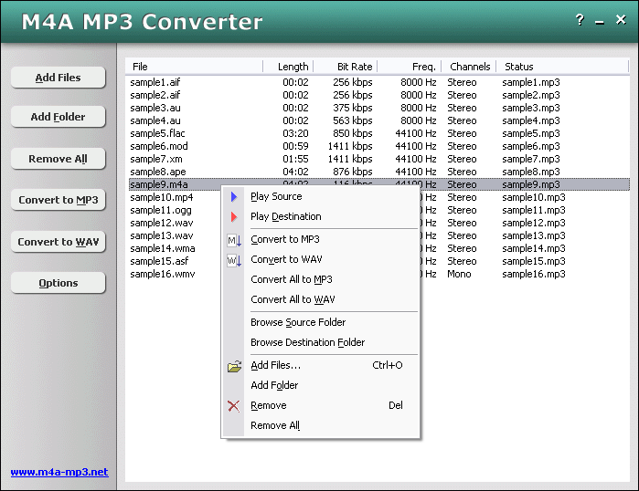Viewport: 639px width, 491px height.
Task: Choose Remove Del in the context menu
Action: click(321, 405)
